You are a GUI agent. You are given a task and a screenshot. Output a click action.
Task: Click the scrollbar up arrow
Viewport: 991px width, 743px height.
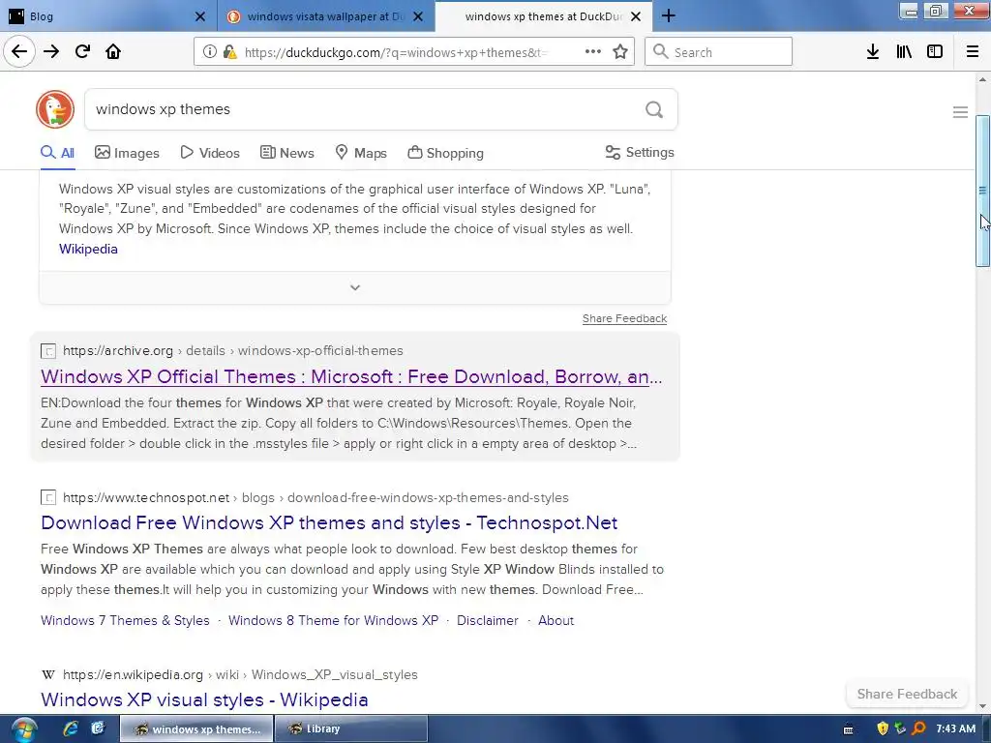(982, 79)
